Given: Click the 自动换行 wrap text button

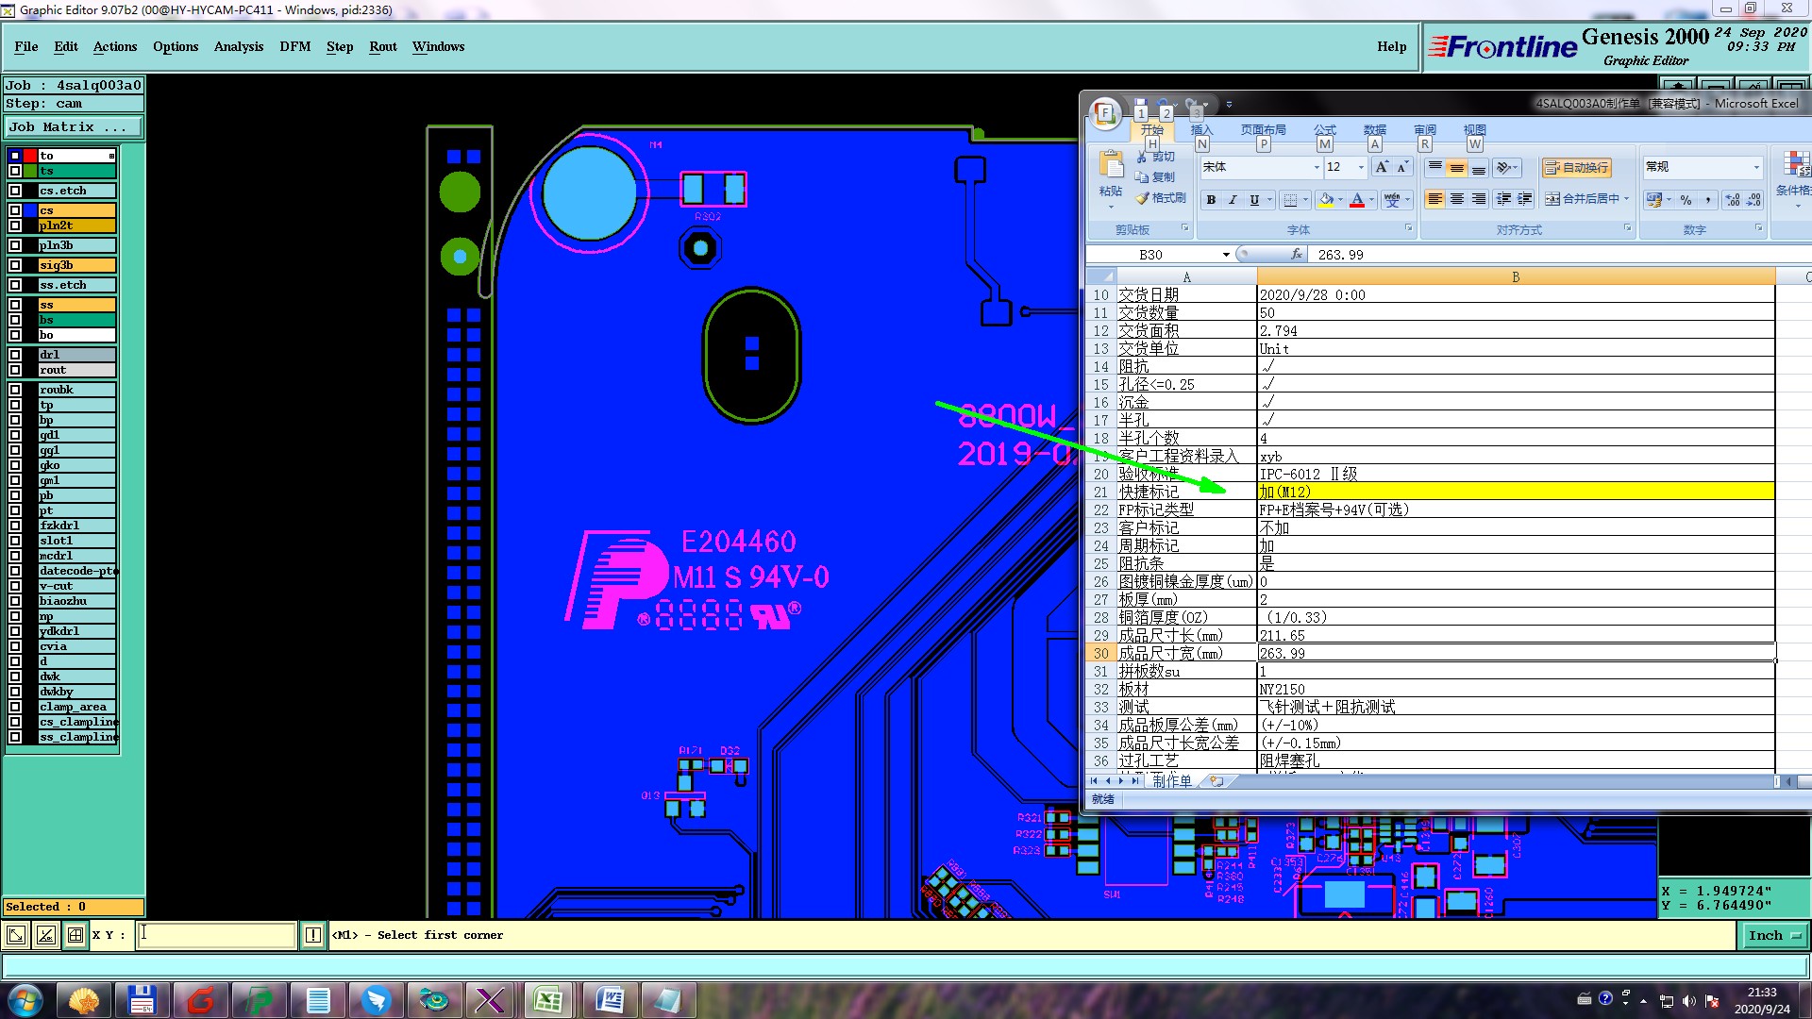Looking at the screenshot, I should (x=1576, y=167).
